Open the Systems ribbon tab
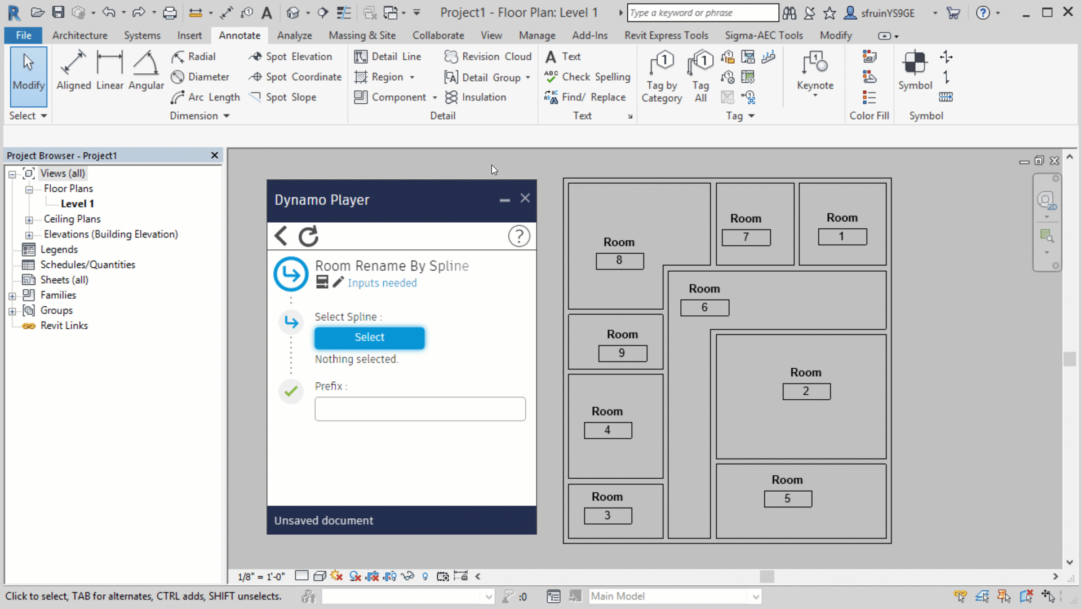Screen dimensions: 1082x609 (x=142, y=35)
